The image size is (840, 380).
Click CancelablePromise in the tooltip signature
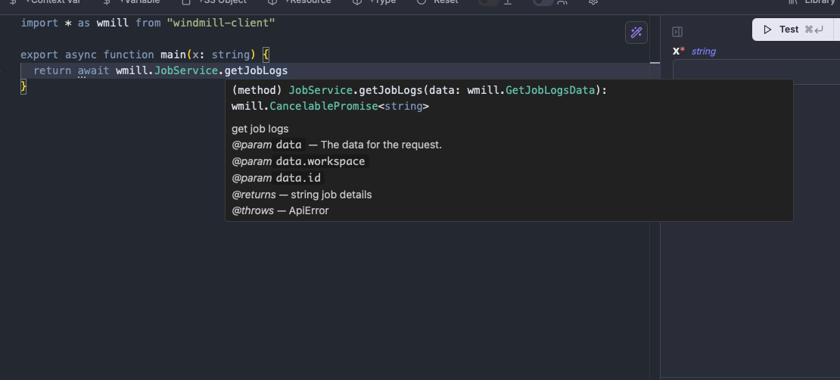[324, 106]
